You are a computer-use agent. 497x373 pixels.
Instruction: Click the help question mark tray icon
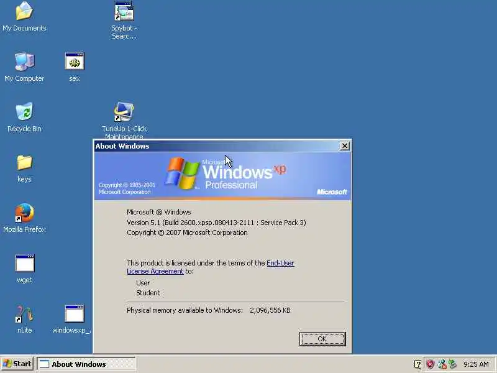click(x=417, y=364)
